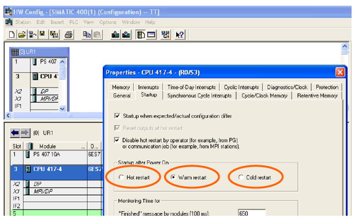Click the UR1 rack header icon
Viewport: 355px width, 218px height.
click(15, 52)
